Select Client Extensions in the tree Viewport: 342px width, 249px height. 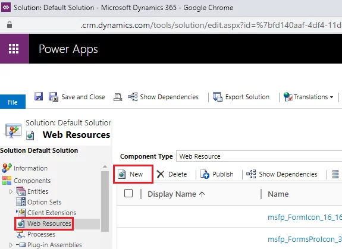pos(52,213)
